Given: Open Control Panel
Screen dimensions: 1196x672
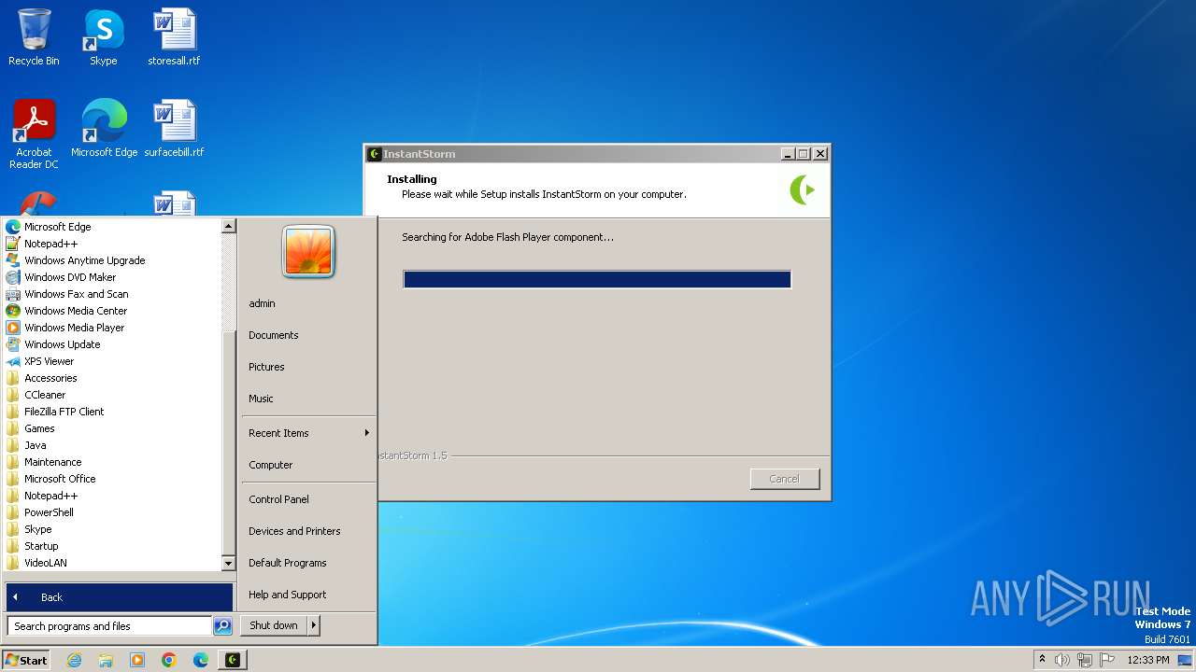Looking at the screenshot, I should tap(308, 499).
